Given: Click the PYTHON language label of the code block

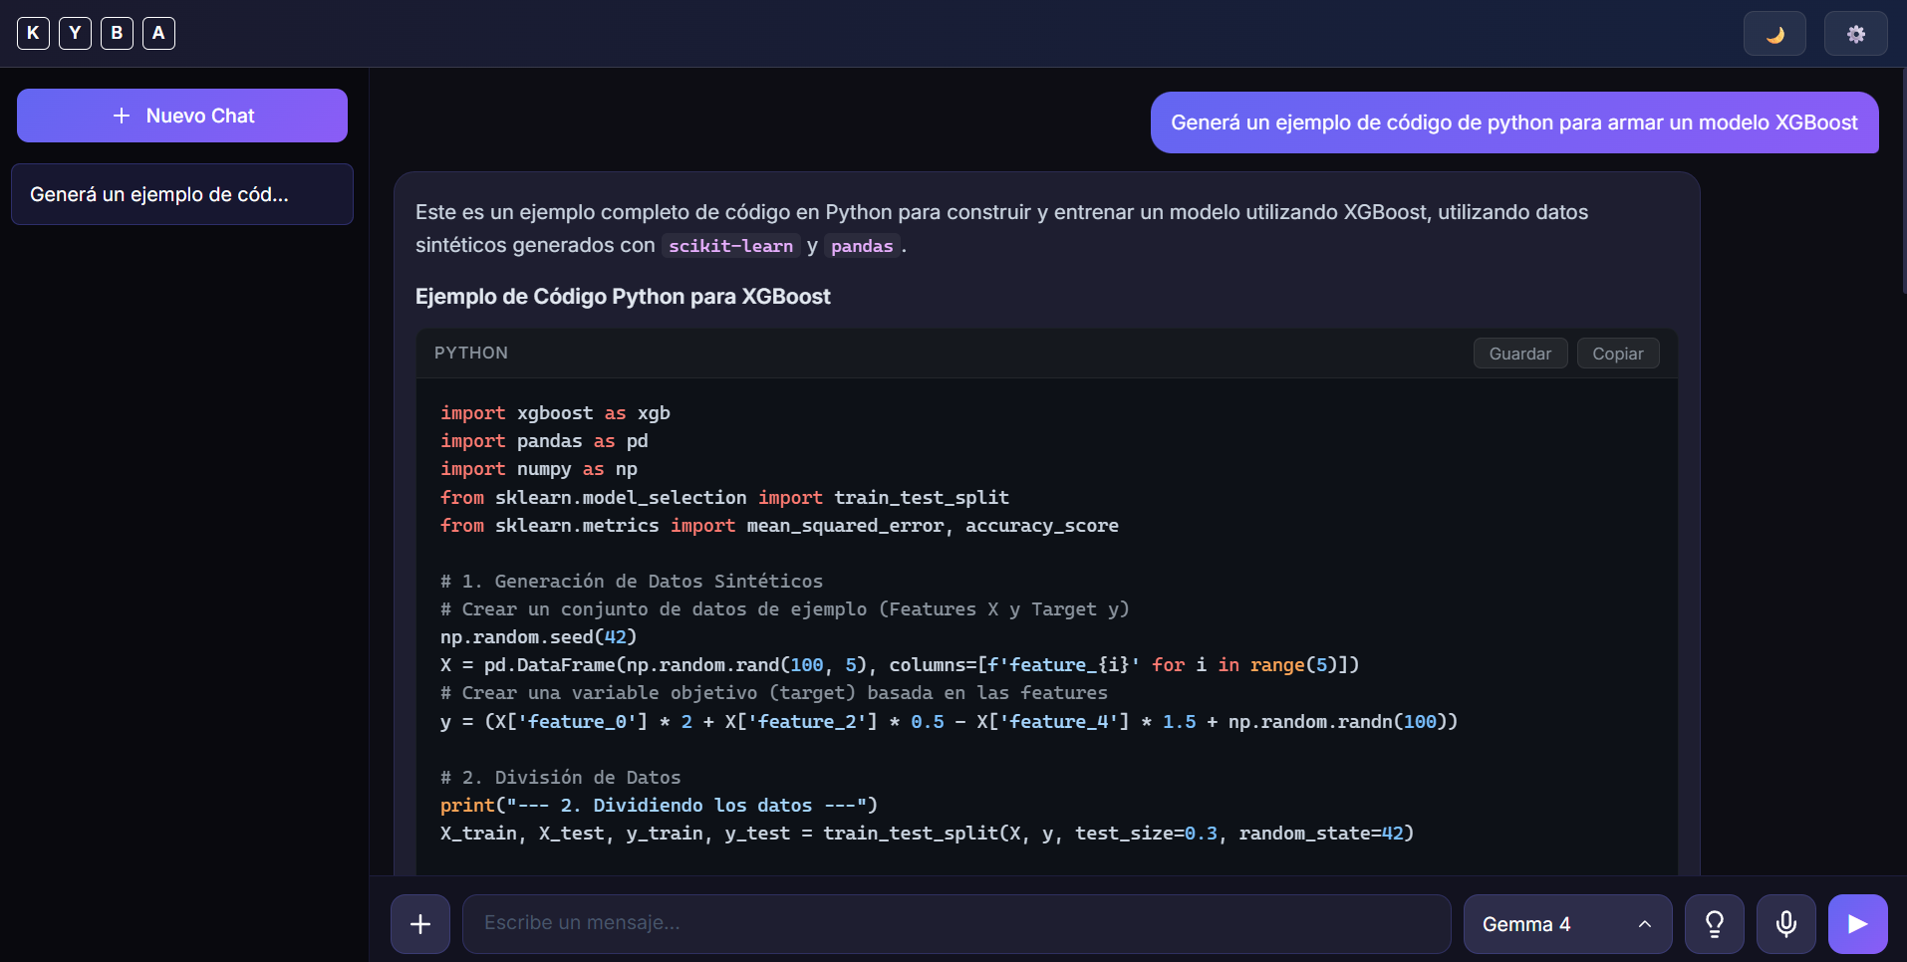Looking at the screenshot, I should click(471, 353).
